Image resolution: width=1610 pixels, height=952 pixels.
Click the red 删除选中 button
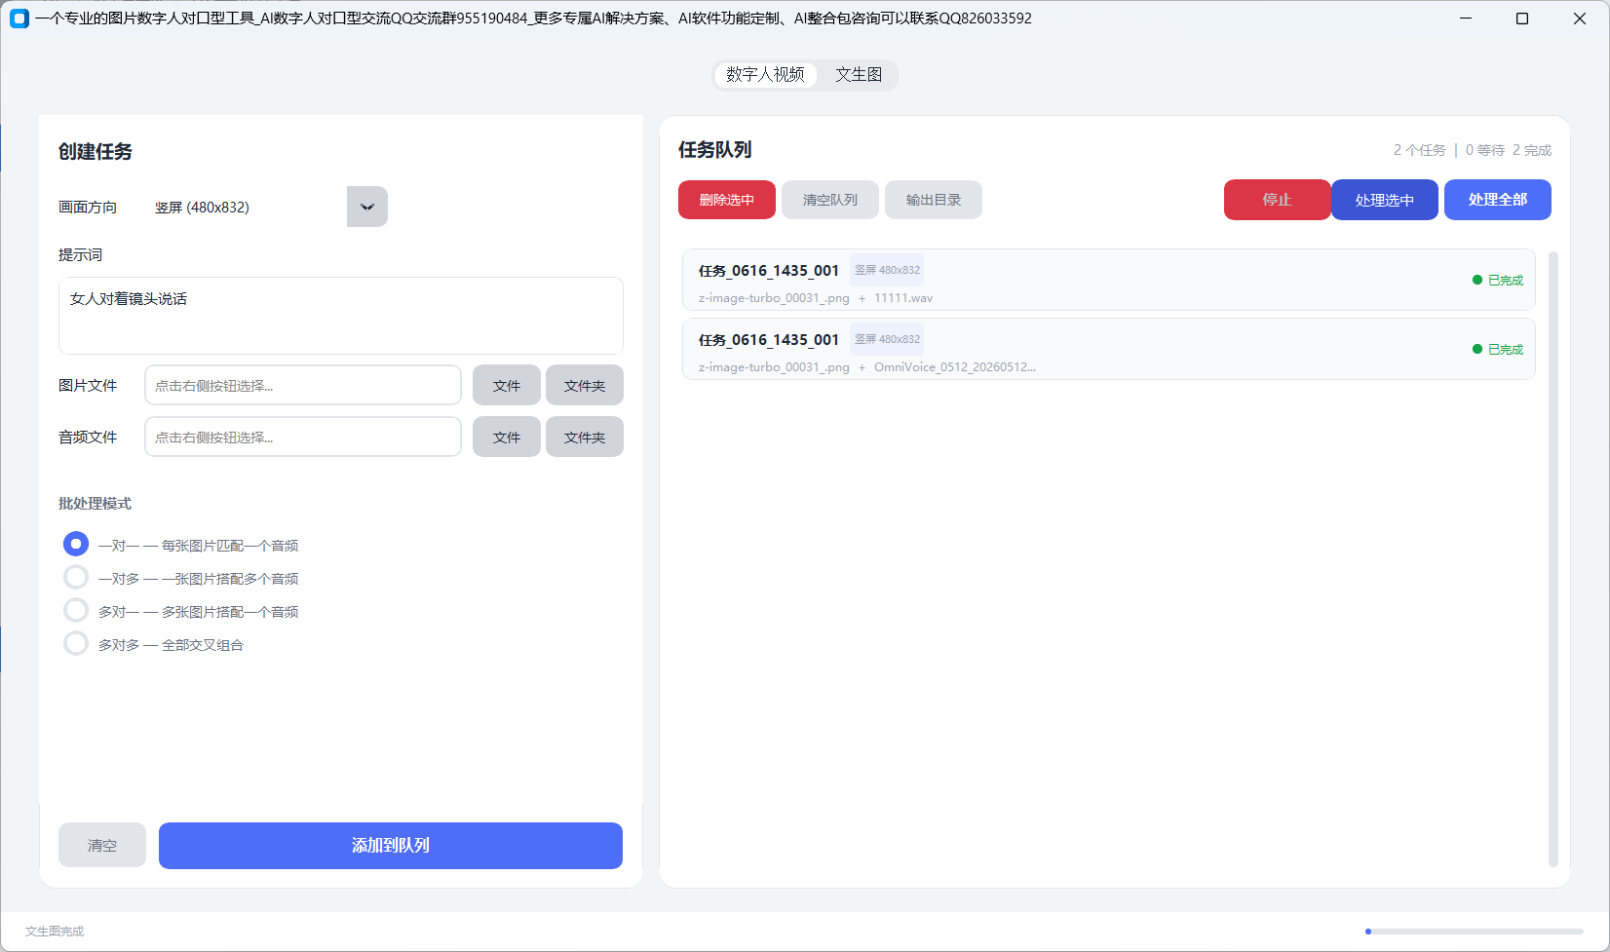(x=727, y=200)
